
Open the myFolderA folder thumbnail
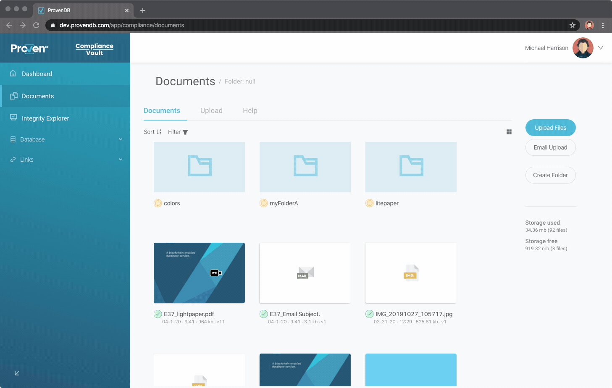pos(305,167)
